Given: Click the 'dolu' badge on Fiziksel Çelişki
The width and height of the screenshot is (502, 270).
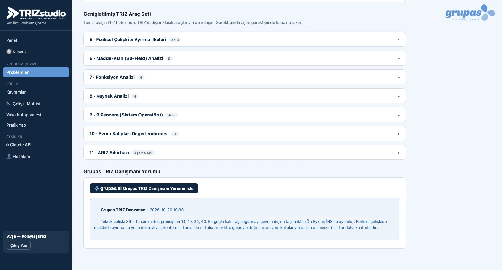Looking at the screenshot, I should click(175, 40).
